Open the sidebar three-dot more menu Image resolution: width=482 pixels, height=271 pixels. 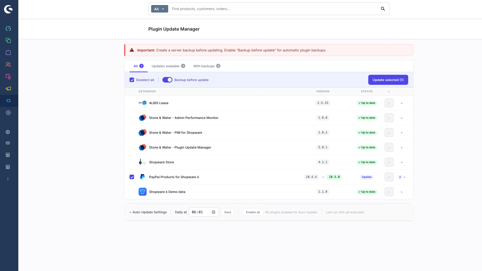pos(8,179)
